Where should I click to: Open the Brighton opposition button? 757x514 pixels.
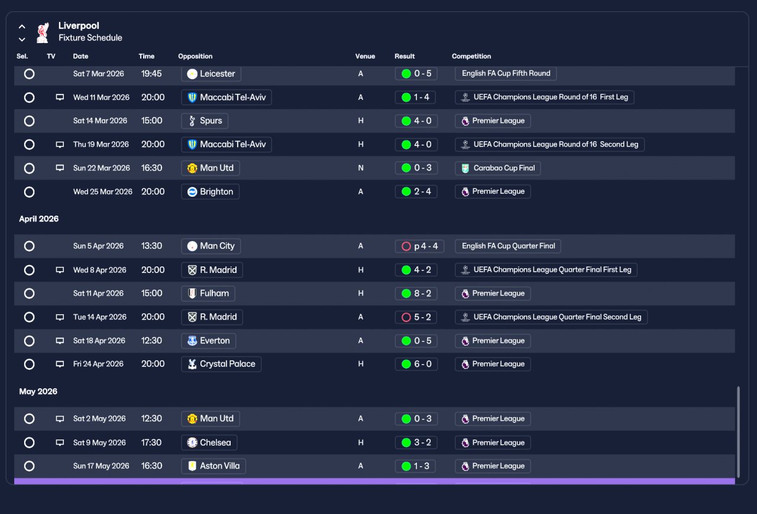coord(210,192)
